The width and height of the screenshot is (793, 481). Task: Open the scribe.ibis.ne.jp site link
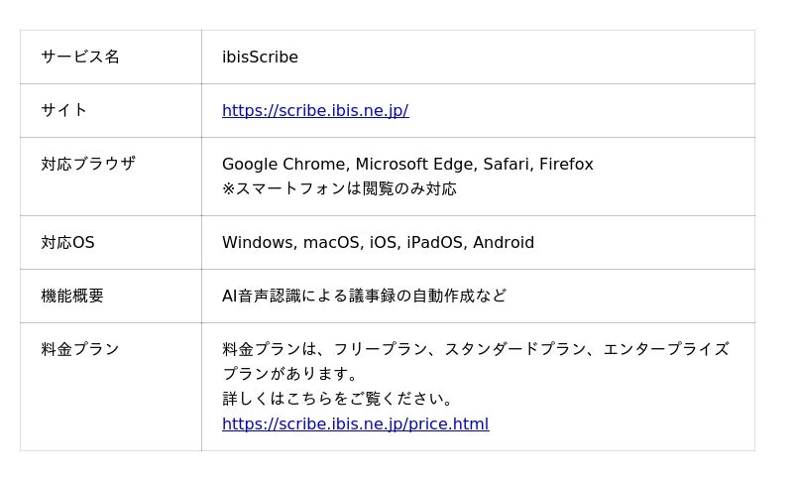pos(315,110)
